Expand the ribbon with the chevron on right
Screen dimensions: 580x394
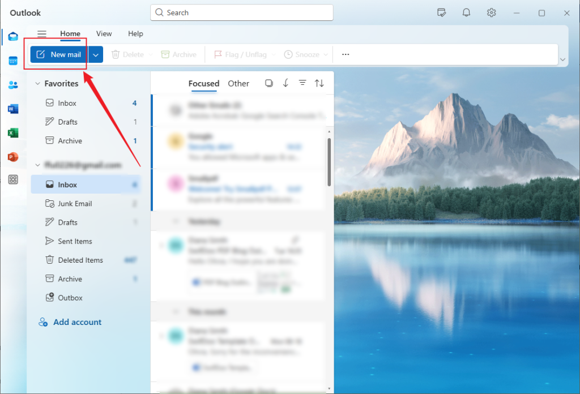[562, 59]
